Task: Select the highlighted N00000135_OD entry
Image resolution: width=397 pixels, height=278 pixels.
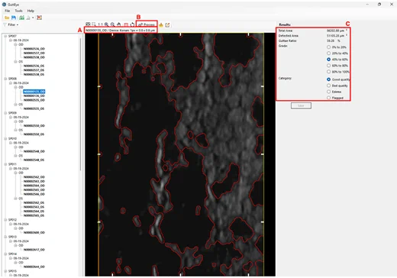Action: tap(34, 92)
